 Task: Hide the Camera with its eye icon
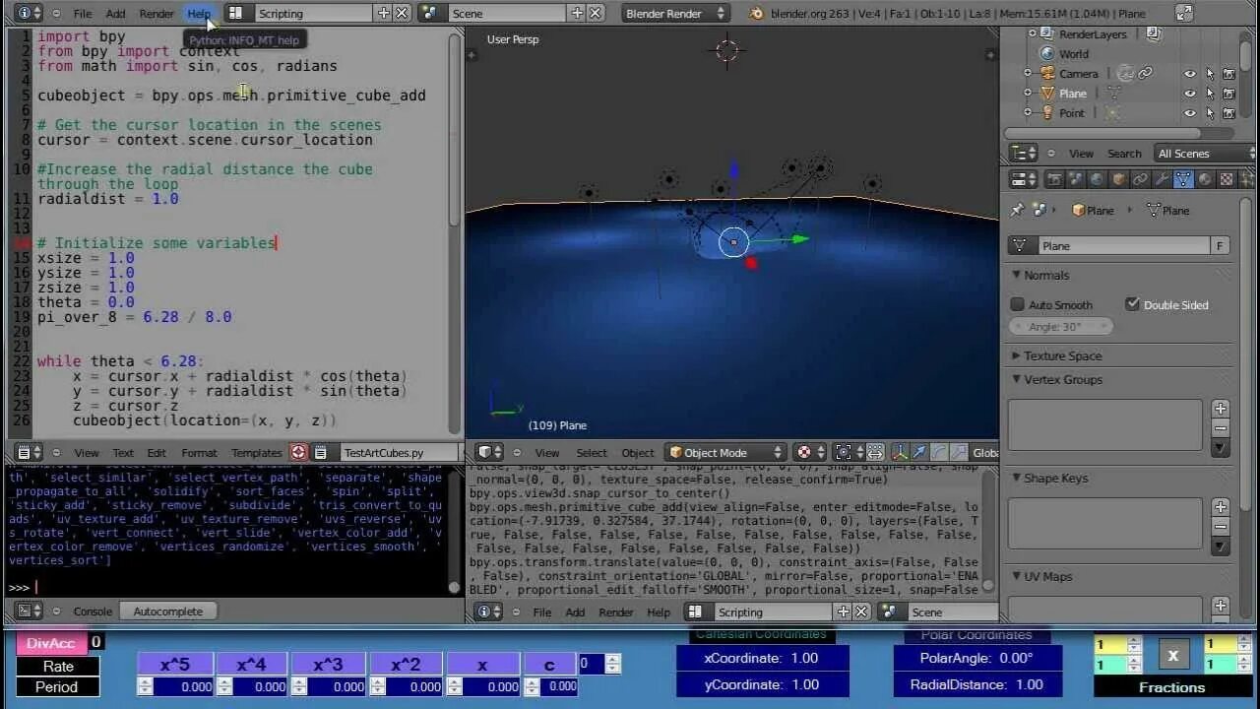coord(1189,74)
